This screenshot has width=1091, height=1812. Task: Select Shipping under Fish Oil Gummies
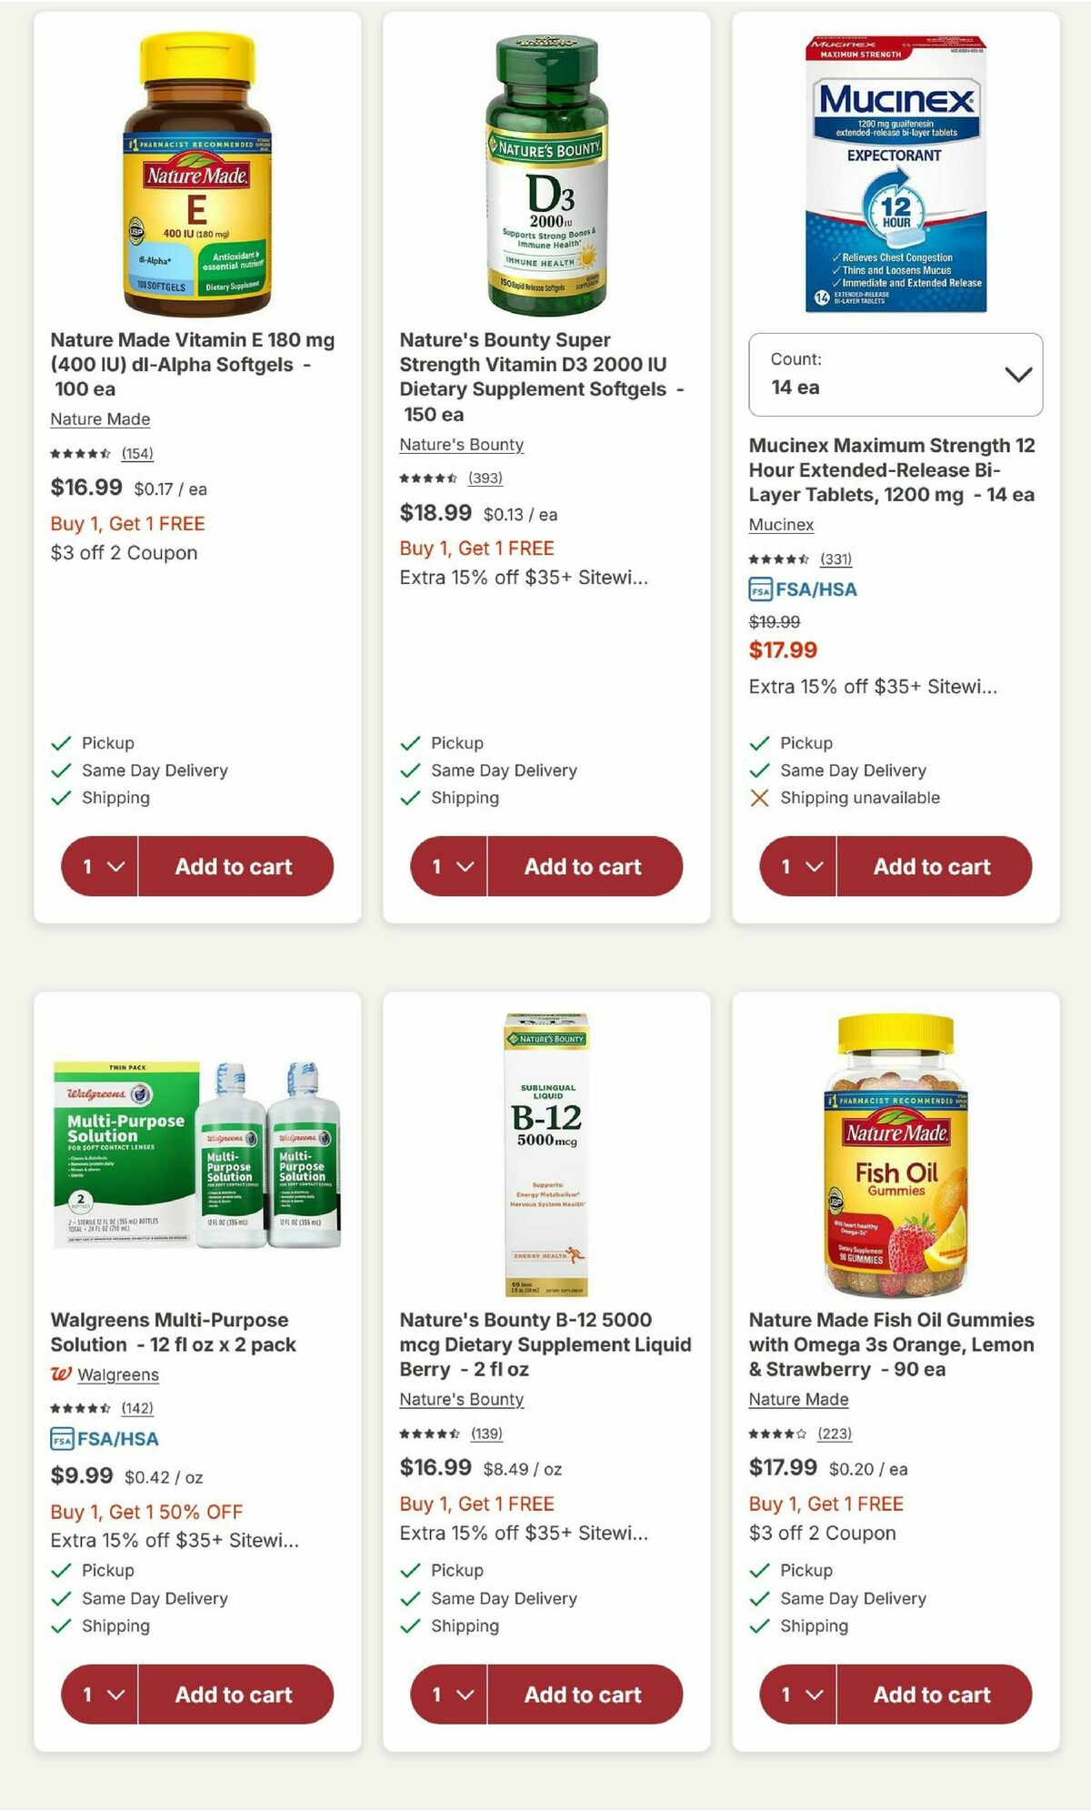coord(812,1626)
